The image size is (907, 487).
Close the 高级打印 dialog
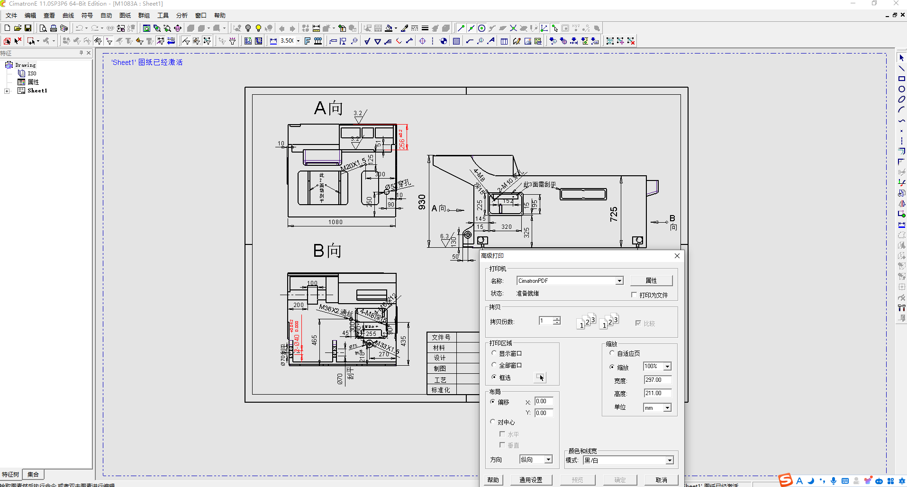677,256
